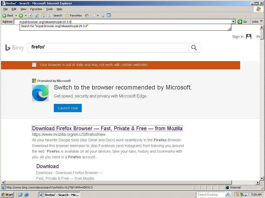Click the Promoted by Microsoft logo

[34, 81]
